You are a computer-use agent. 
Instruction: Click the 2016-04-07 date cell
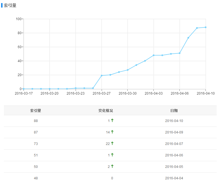[x=174, y=144]
